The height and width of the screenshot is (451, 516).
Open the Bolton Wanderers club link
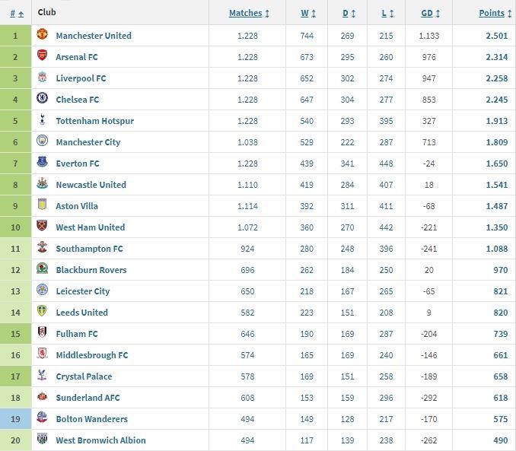pos(92,419)
